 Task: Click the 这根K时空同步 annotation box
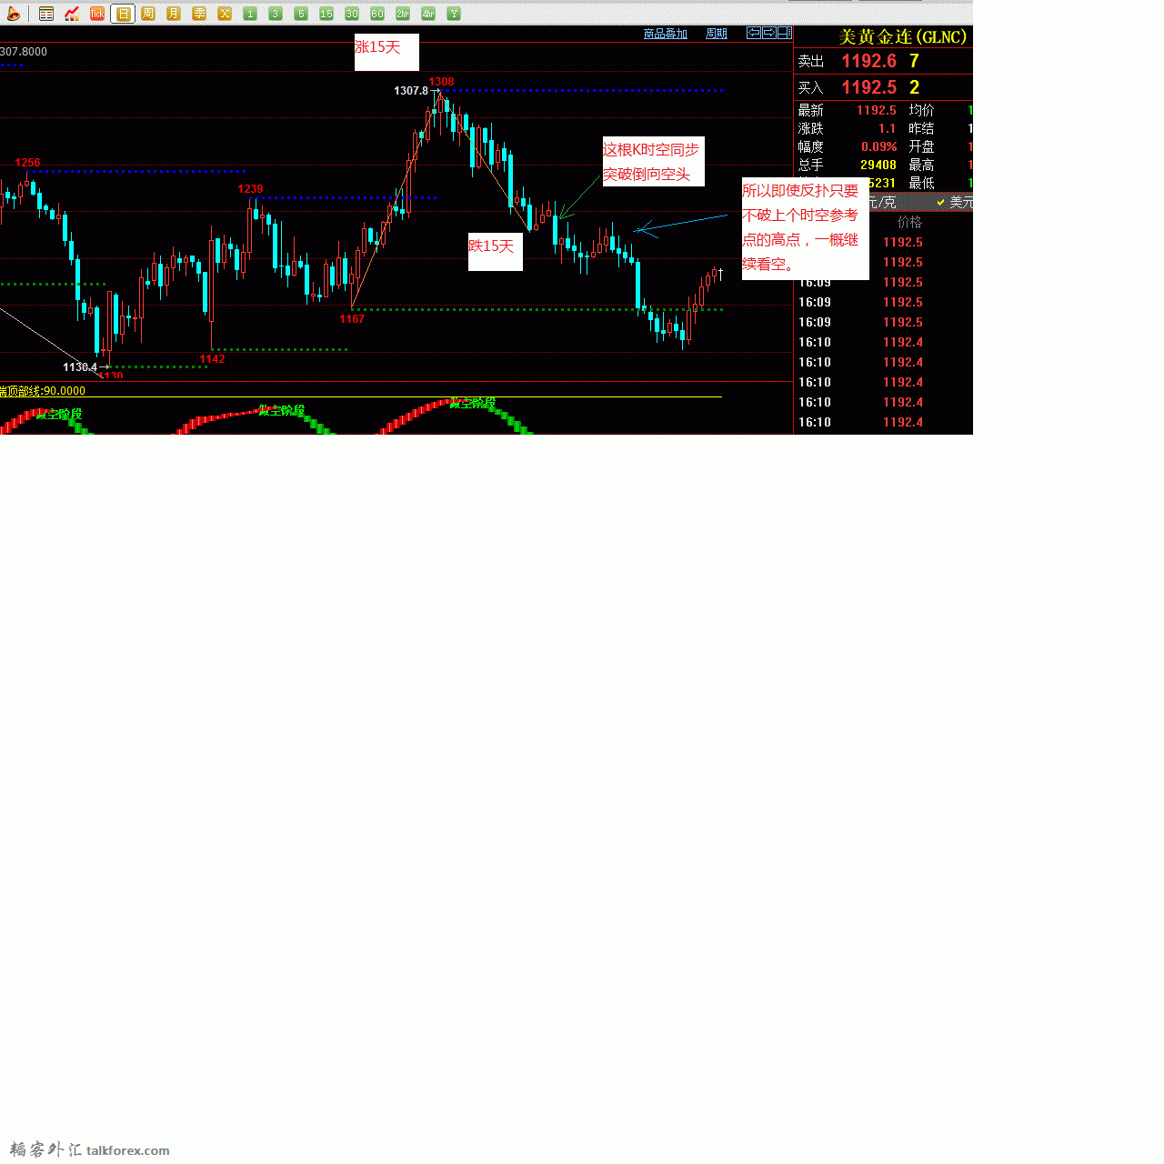653,162
